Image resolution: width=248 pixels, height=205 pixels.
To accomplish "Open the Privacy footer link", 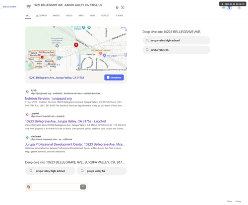I will tap(238, 202).
